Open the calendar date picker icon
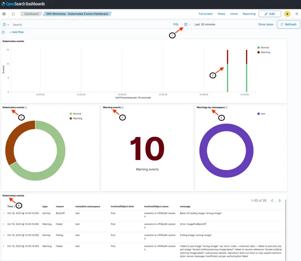 (186, 24)
